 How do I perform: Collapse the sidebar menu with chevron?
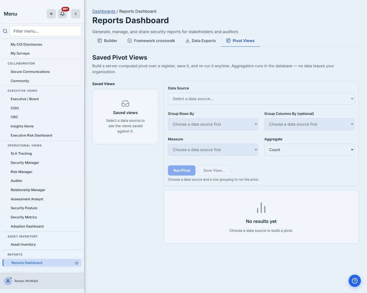click(76, 14)
